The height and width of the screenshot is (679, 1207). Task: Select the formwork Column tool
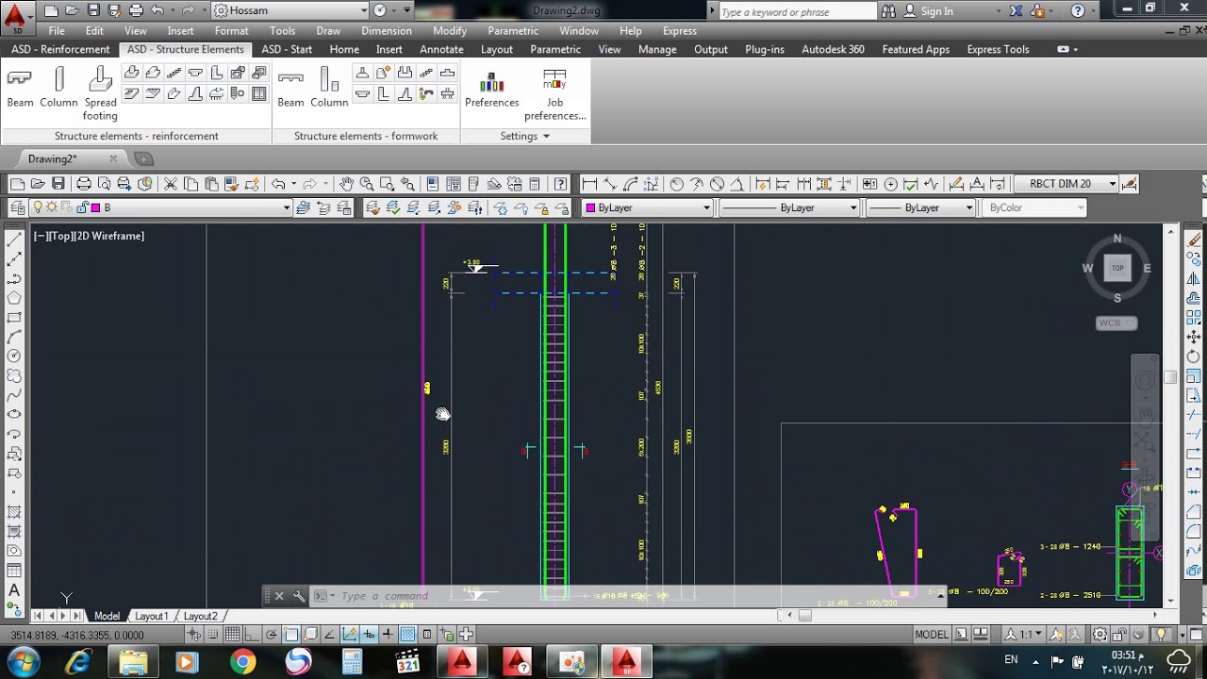tap(329, 87)
